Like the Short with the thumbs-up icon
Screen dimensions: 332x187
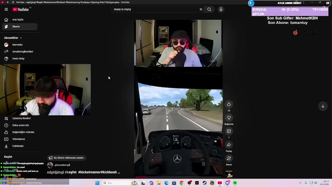(x=229, y=104)
